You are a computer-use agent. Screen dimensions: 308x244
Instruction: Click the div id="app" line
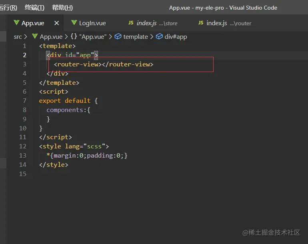click(72, 55)
